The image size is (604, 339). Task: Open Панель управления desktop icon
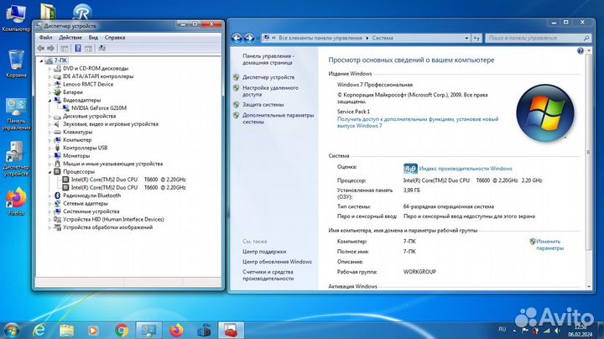tap(16, 114)
